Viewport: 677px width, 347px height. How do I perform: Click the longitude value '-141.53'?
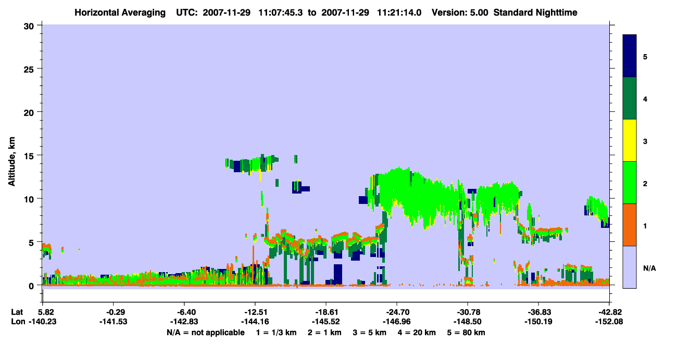tap(114, 322)
